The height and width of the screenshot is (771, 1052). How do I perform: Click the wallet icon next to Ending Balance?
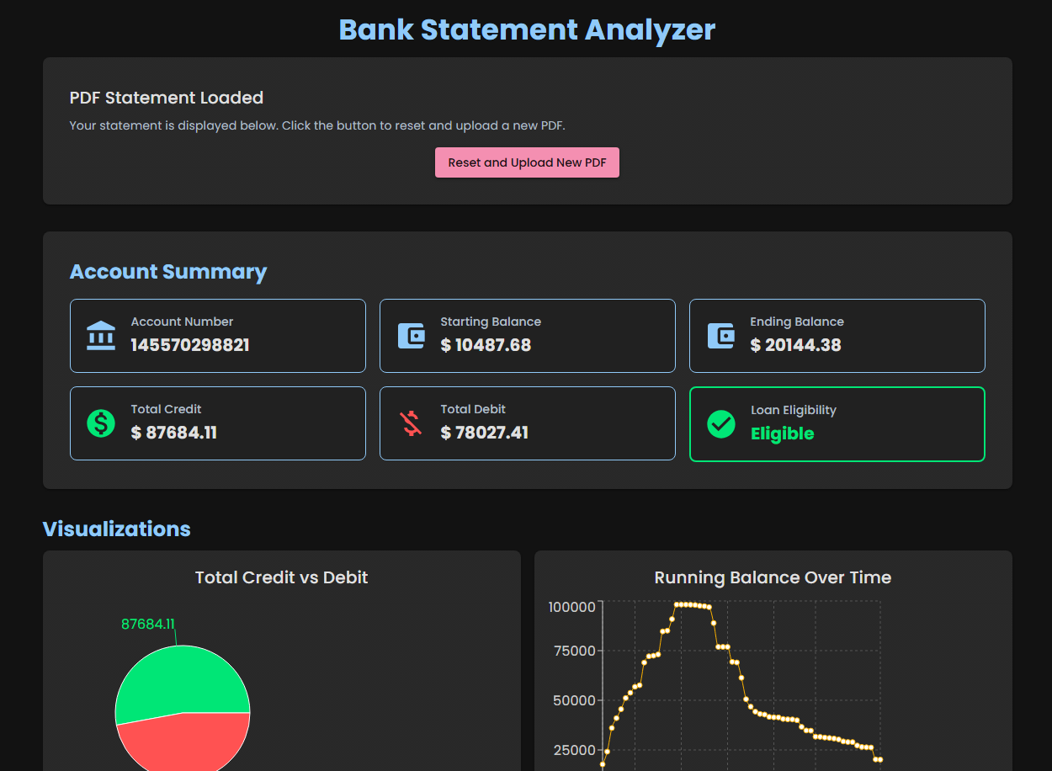click(x=720, y=335)
